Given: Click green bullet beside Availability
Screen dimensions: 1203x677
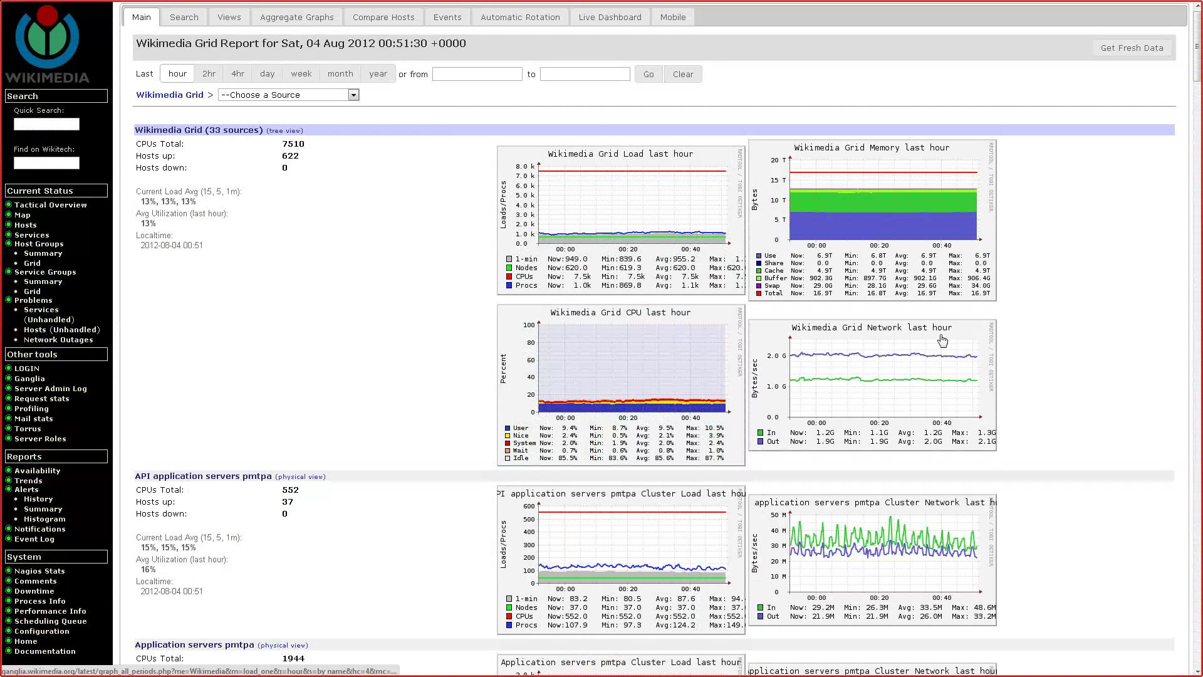Looking at the screenshot, I should tap(9, 470).
